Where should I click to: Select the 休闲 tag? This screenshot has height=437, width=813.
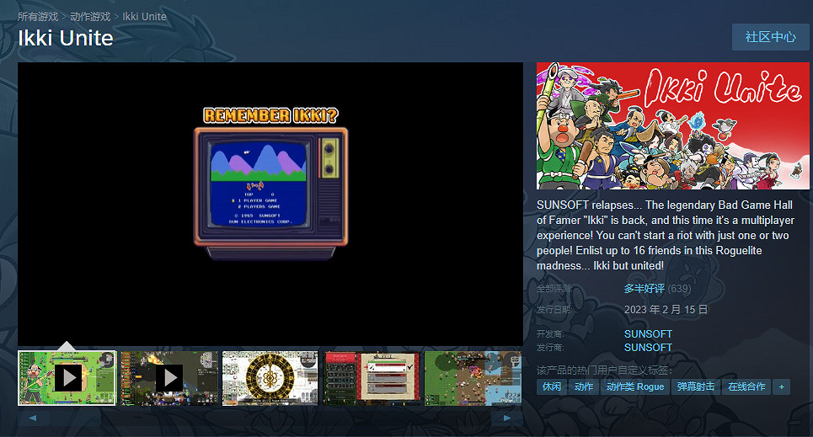coord(552,386)
